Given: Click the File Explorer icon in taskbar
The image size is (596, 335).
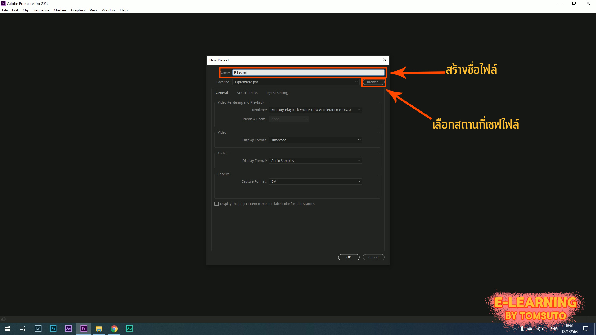Looking at the screenshot, I should coord(99,328).
